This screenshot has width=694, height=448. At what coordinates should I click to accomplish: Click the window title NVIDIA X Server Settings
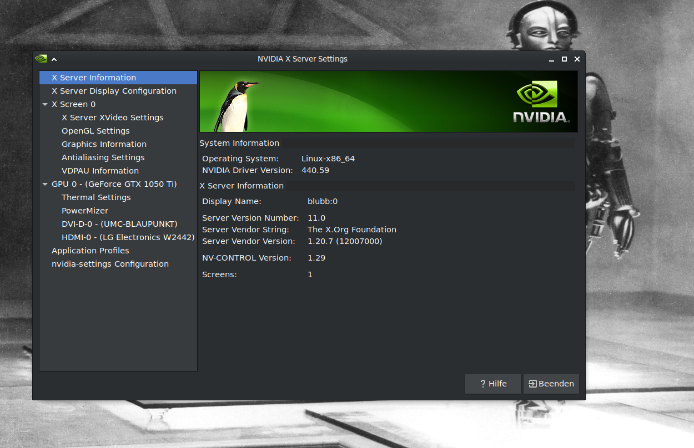pos(303,59)
